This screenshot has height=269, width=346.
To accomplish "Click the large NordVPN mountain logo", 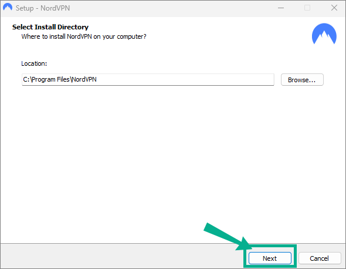I will pyautogui.click(x=324, y=34).
